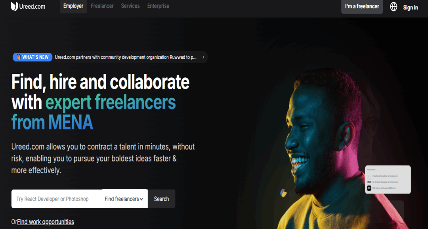This screenshot has height=229, width=428.
Task: Click the Ureed.com shield logo
Action: (x=14, y=6)
